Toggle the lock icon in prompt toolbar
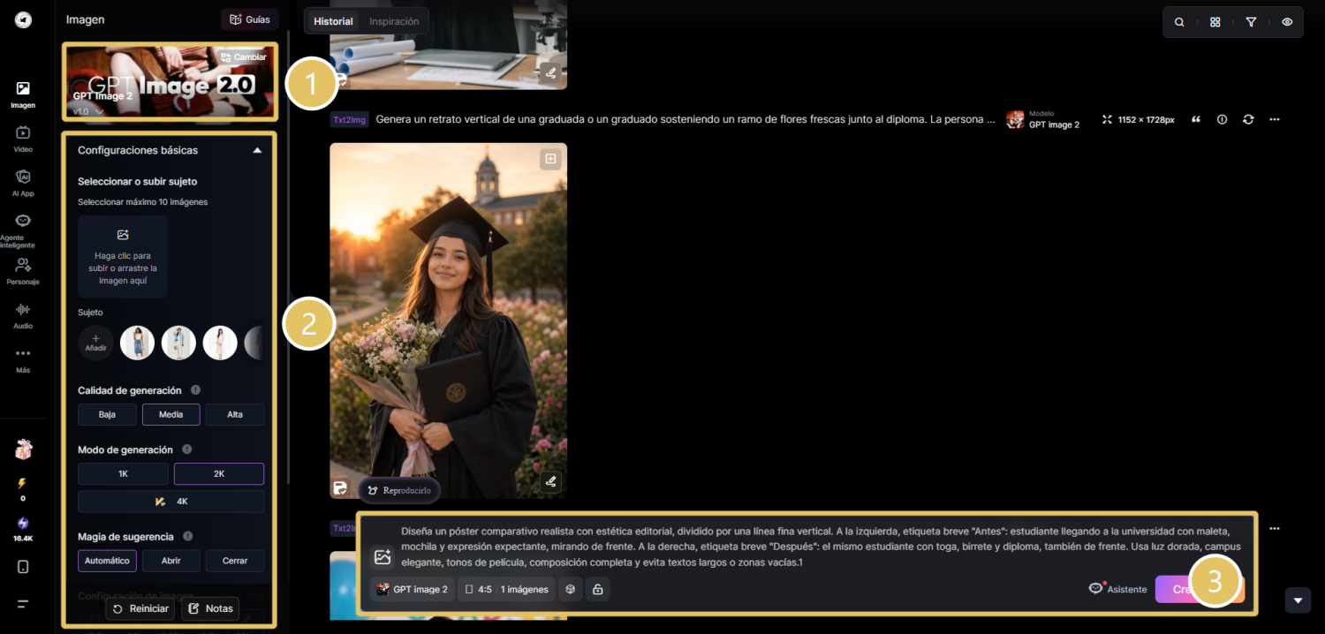Viewport: 1325px width, 634px height. 598,589
